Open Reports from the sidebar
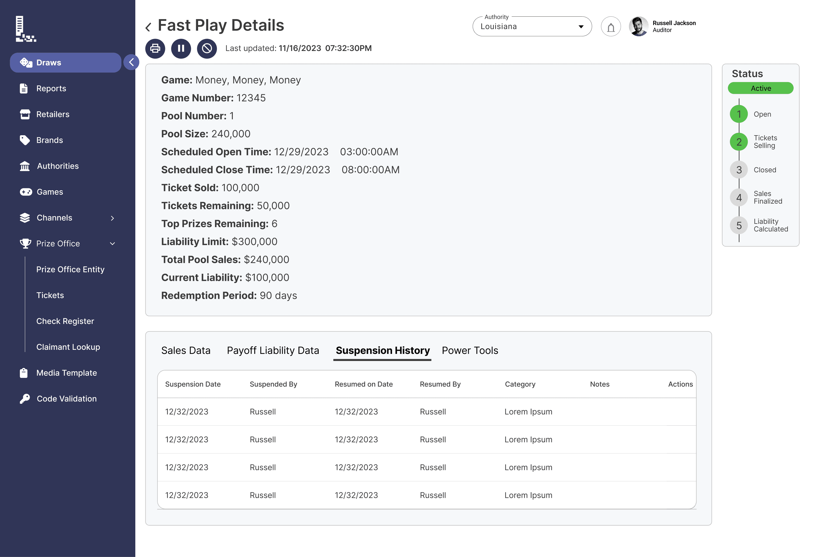The height and width of the screenshot is (557, 813). (51, 88)
